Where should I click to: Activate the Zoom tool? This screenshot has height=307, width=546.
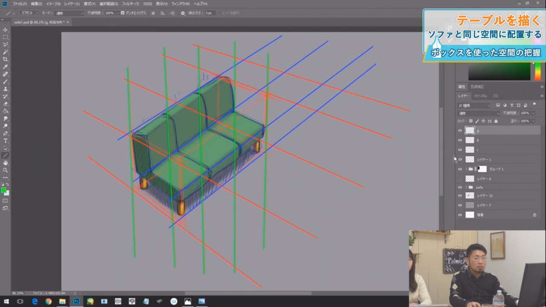click(x=6, y=170)
